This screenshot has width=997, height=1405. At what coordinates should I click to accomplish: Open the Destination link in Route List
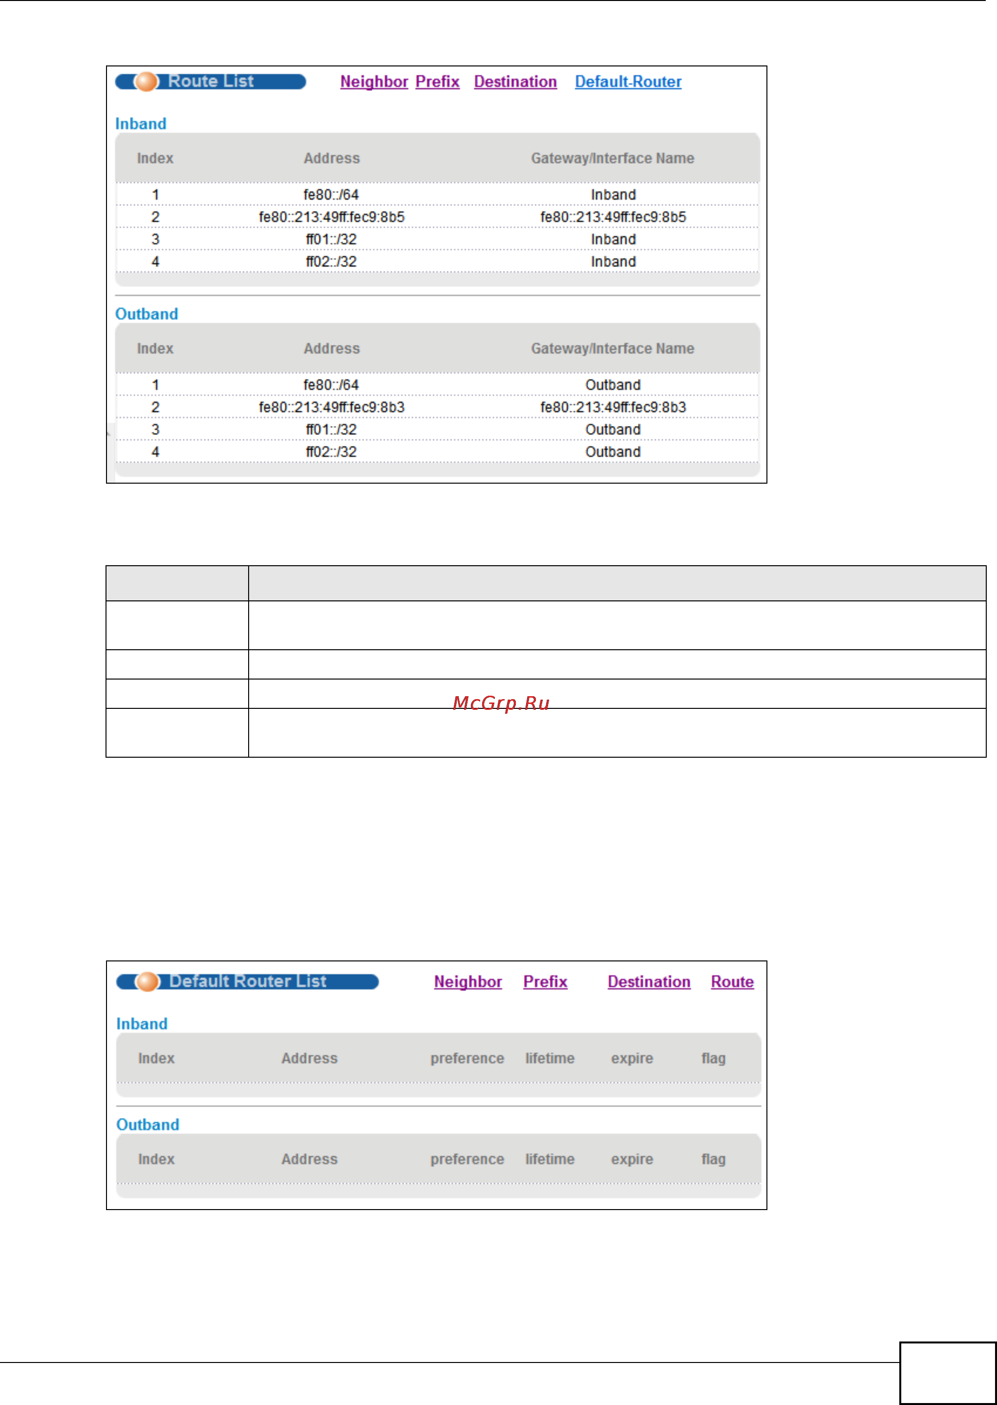[515, 82]
